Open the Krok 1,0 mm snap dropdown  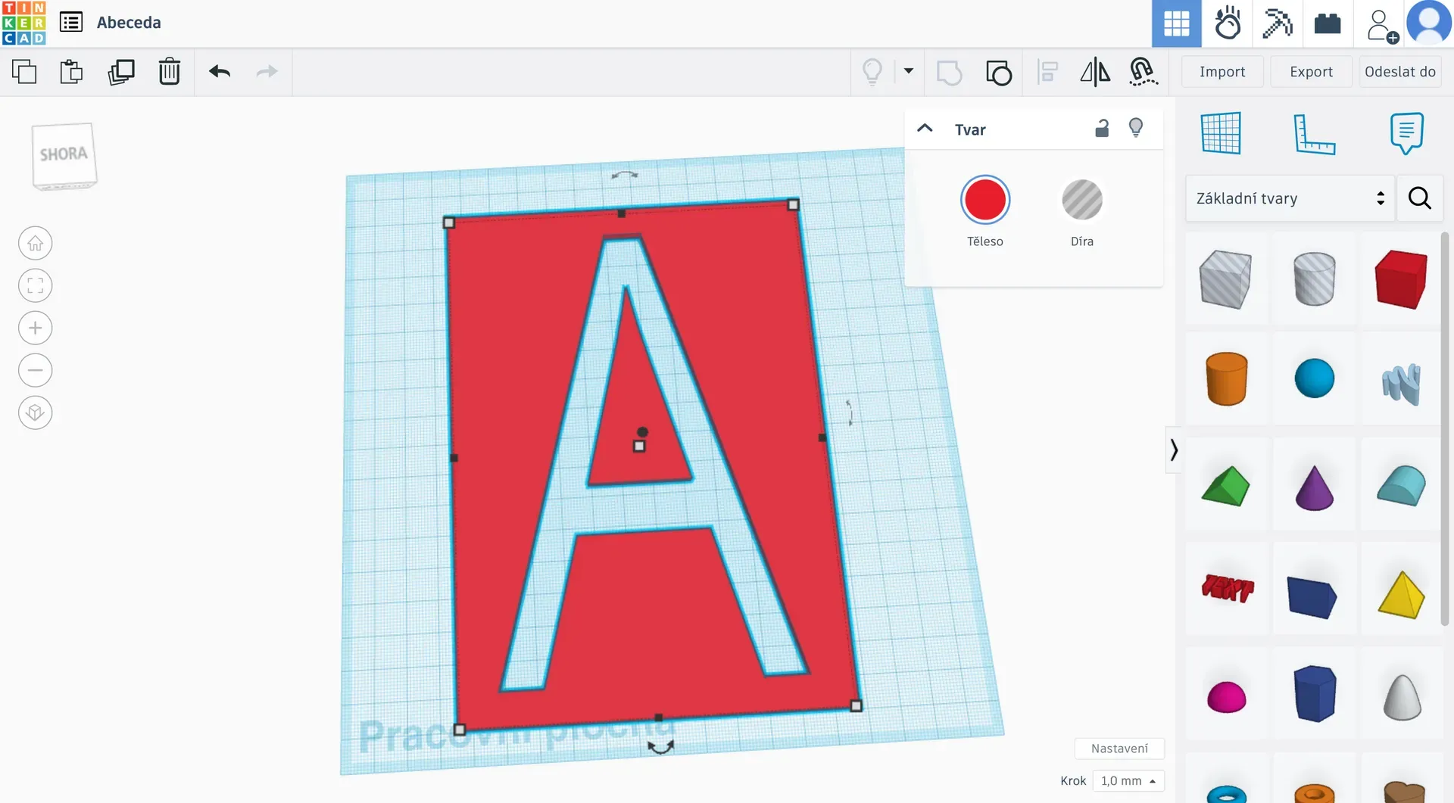click(x=1128, y=780)
